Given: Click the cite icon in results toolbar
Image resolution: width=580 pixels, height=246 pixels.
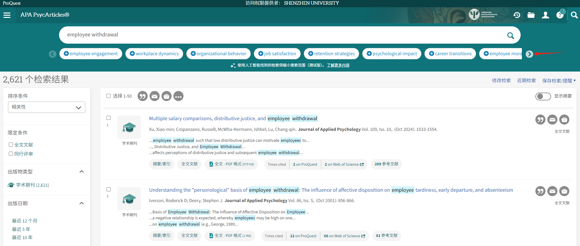Looking at the screenshot, I should [143, 96].
